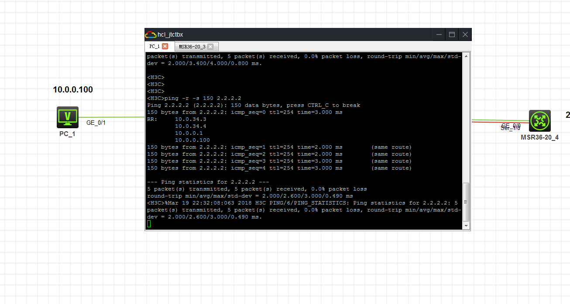Click the green link line near PC_1

tap(112, 117)
